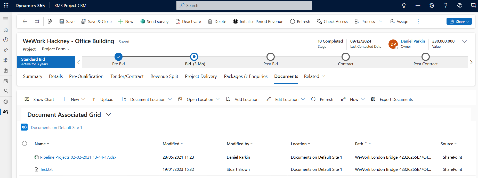Screen dimensions: 478x178
Task: Open the globe icon in sidebar
Action: (x=6, y=101)
